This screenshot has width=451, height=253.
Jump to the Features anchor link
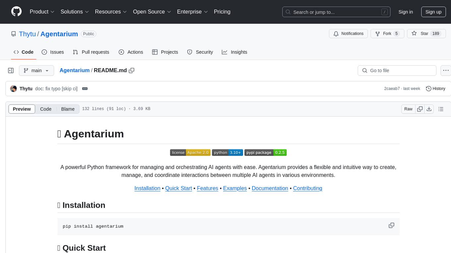click(208, 188)
